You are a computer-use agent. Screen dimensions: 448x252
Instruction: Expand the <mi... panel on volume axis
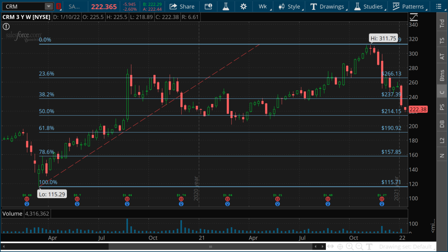433,226
